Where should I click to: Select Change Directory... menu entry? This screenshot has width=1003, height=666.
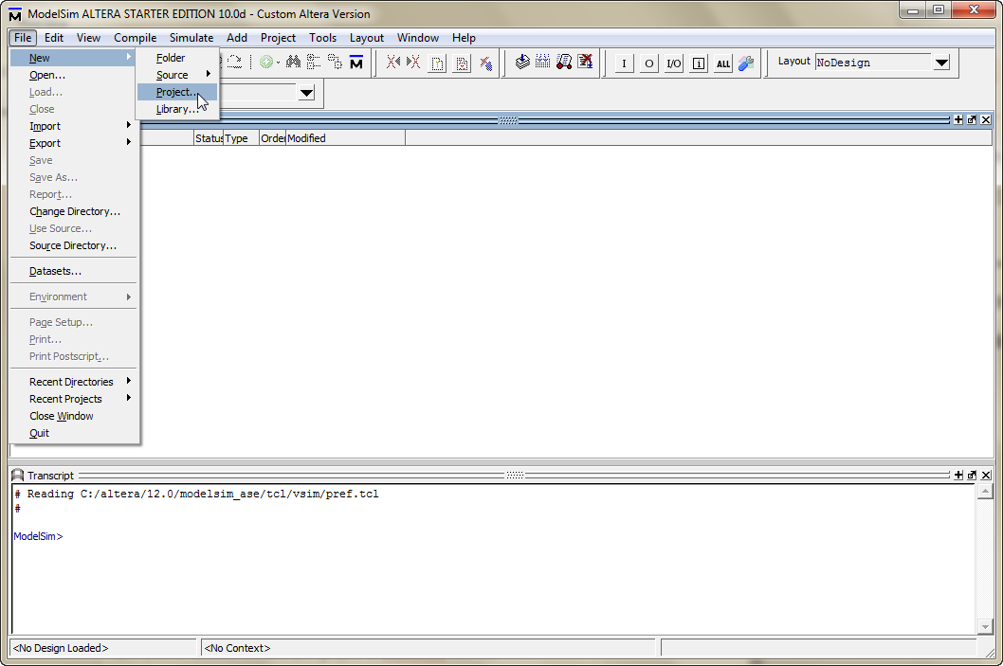[74, 211]
